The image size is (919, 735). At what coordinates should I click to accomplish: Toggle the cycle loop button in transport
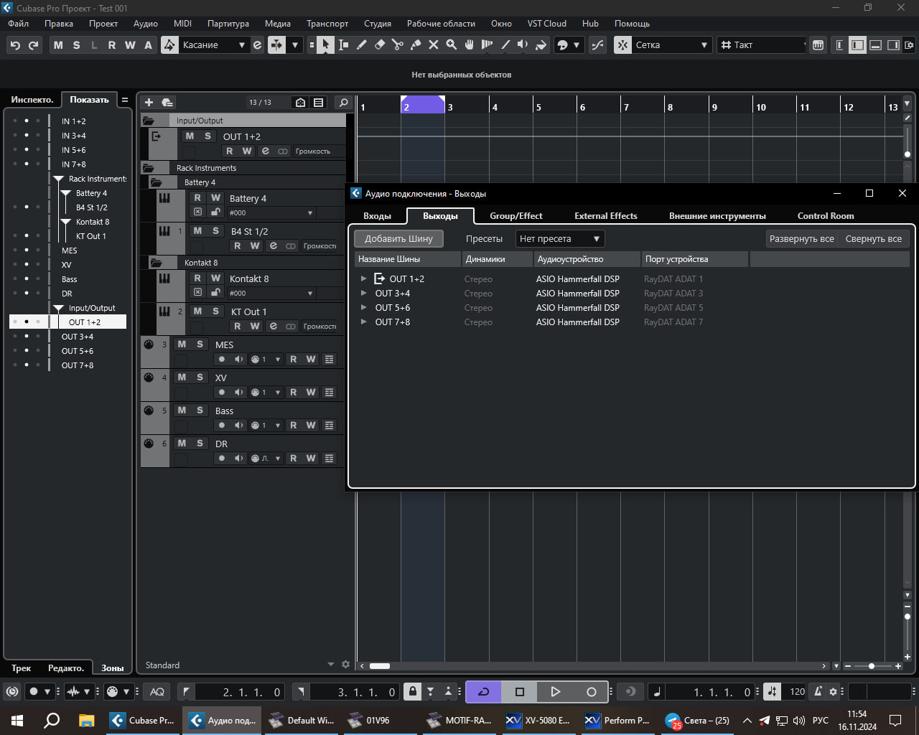pyautogui.click(x=483, y=692)
